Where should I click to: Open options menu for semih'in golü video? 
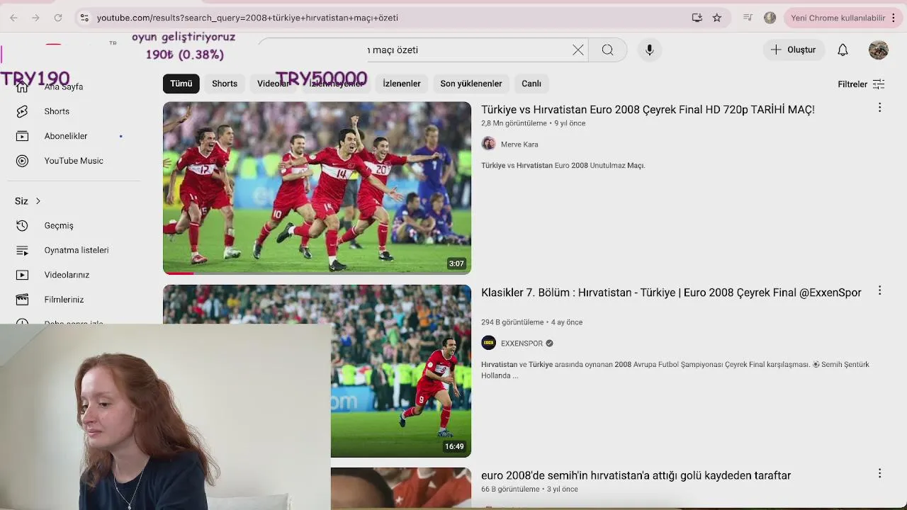click(879, 473)
